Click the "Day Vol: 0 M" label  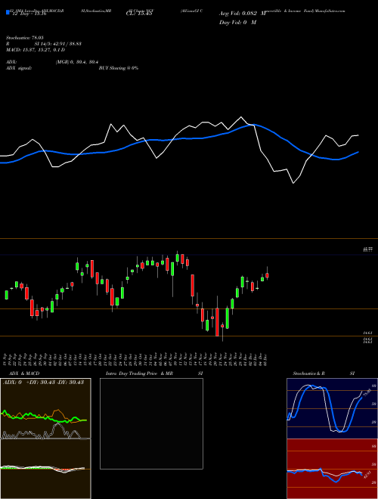[x=237, y=22]
